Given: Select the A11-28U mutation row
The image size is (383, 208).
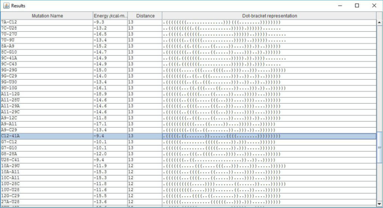Looking at the screenshot, I should point(188,100).
